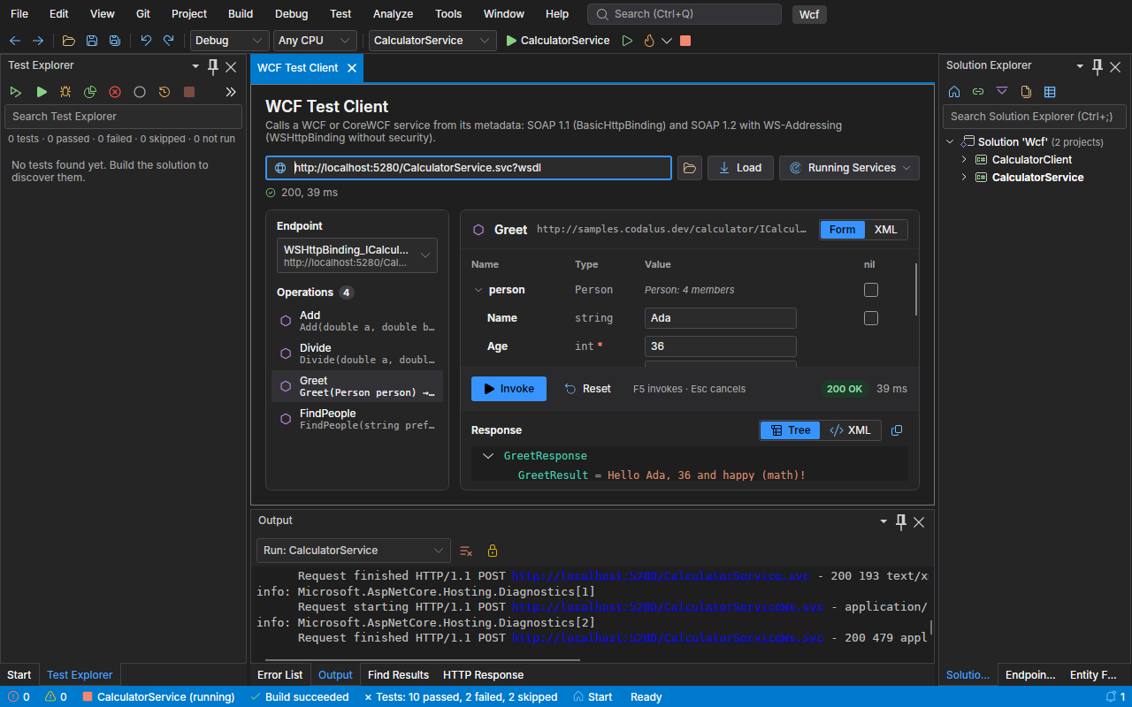Show the response as raw XML
The image size is (1132, 707).
click(x=851, y=430)
